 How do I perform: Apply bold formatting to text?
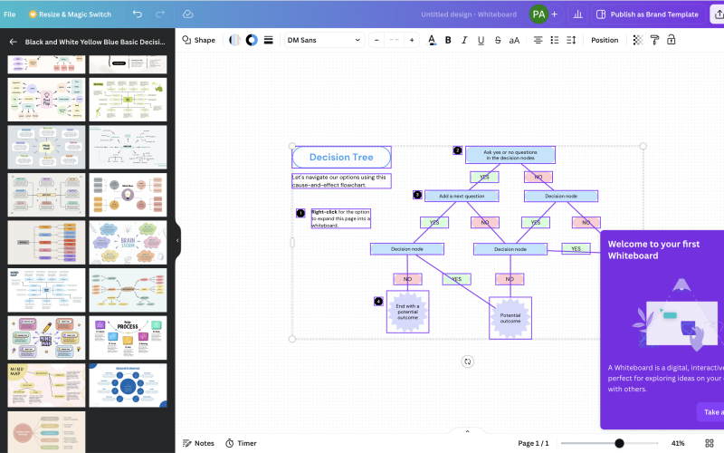coord(448,40)
